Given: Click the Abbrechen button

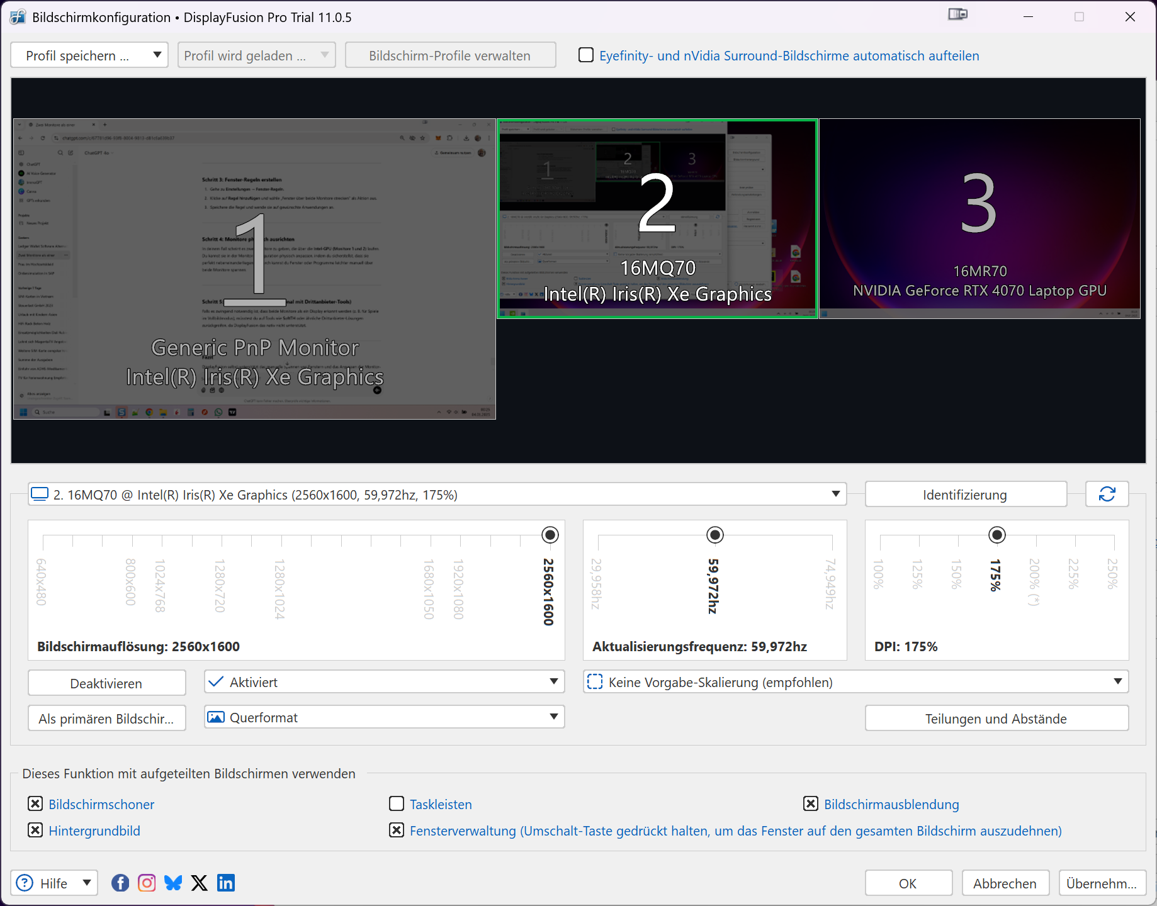Looking at the screenshot, I should (1005, 883).
